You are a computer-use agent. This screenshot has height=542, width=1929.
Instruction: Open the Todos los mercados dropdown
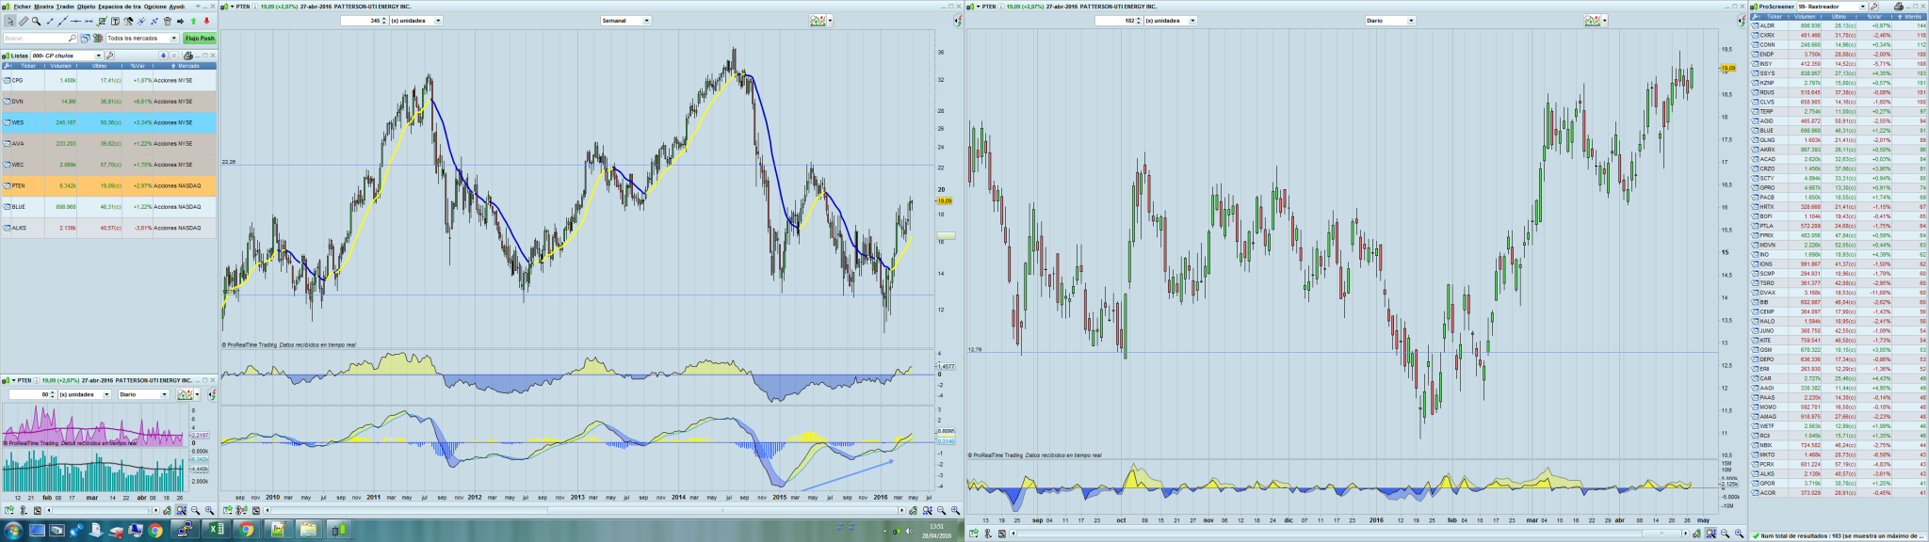141,39
